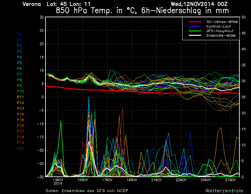Click the Wetterzentrale credit text
The height and width of the screenshot is (194, 251).
(224, 191)
